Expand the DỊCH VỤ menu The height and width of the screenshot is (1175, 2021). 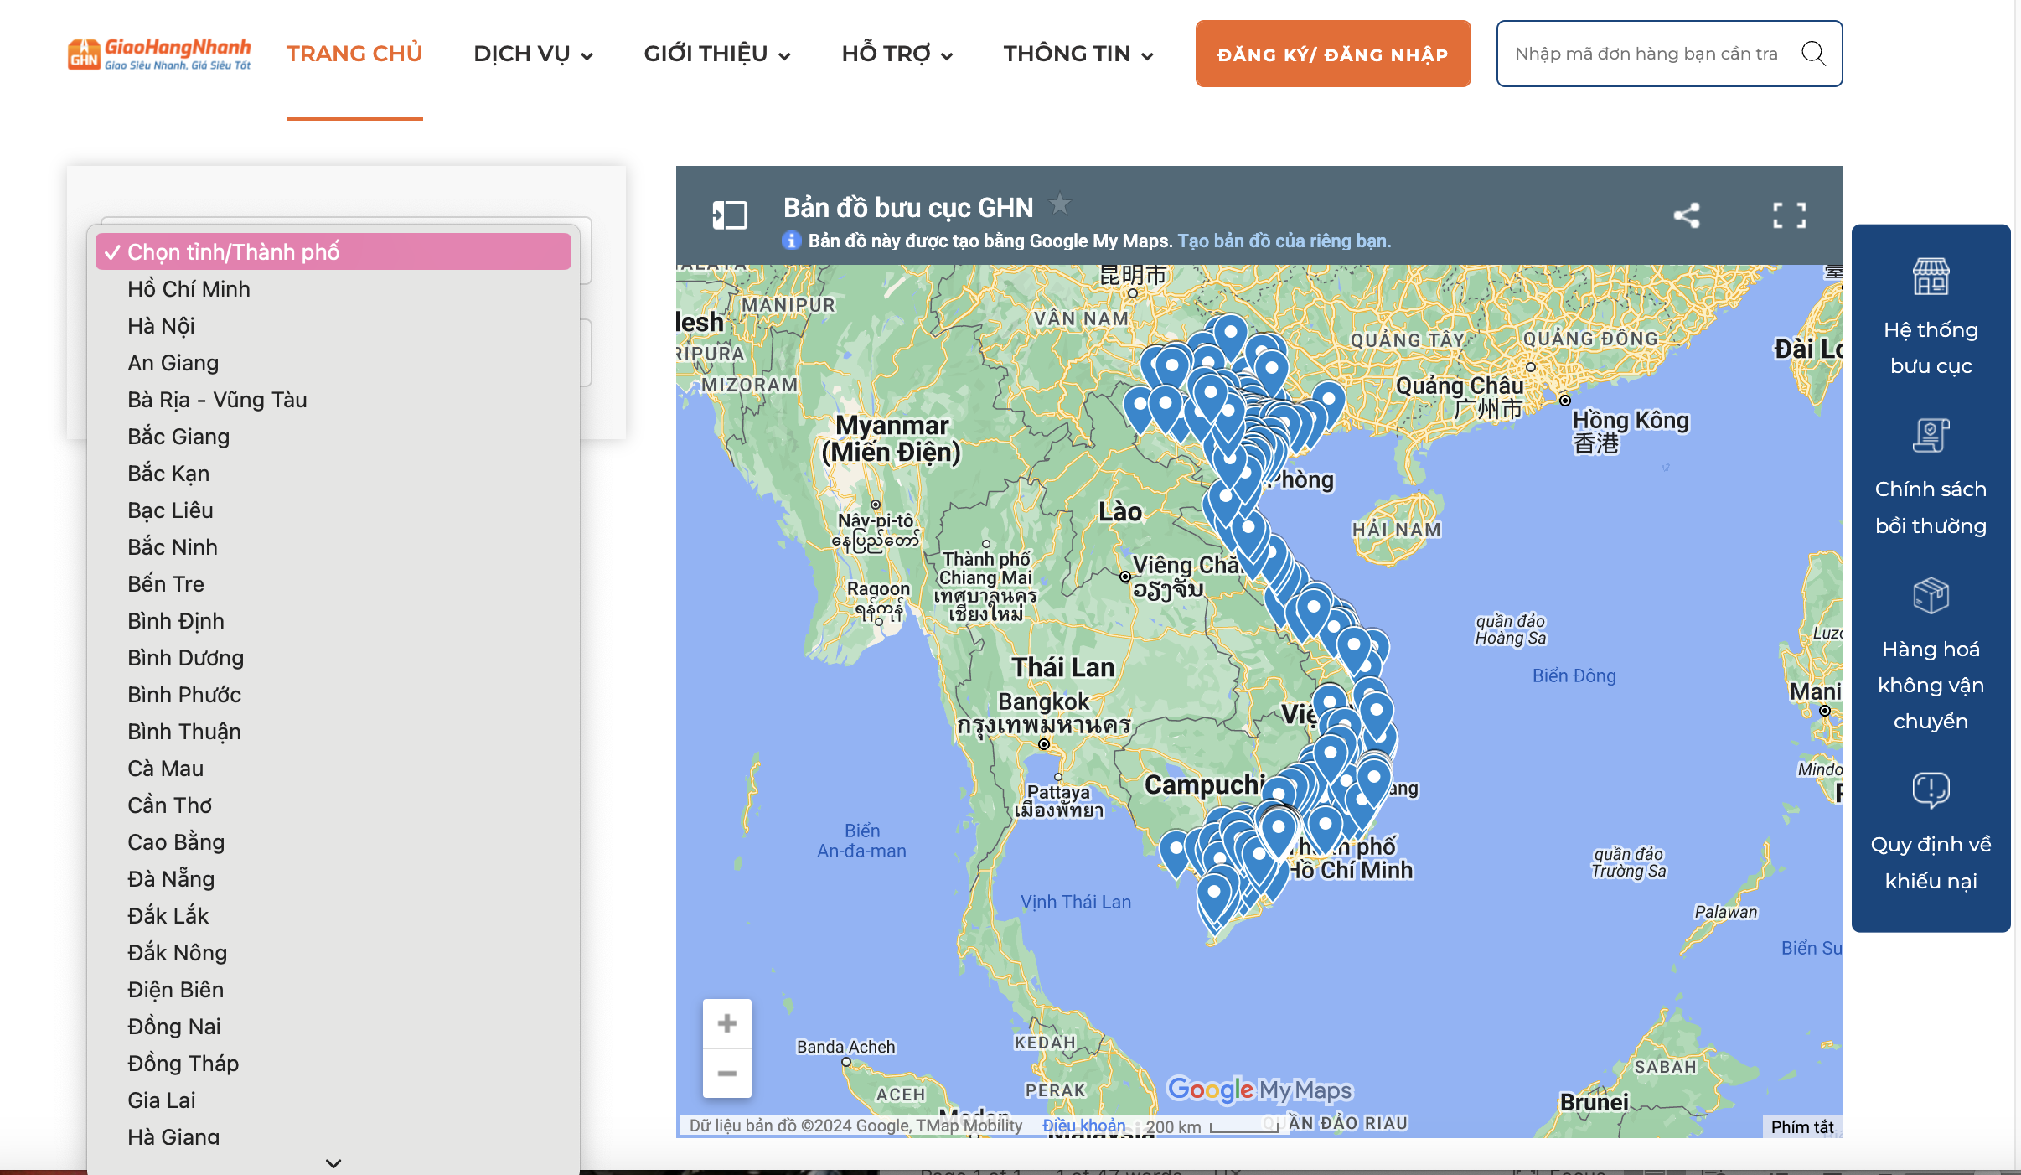click(x=533, y=54)
